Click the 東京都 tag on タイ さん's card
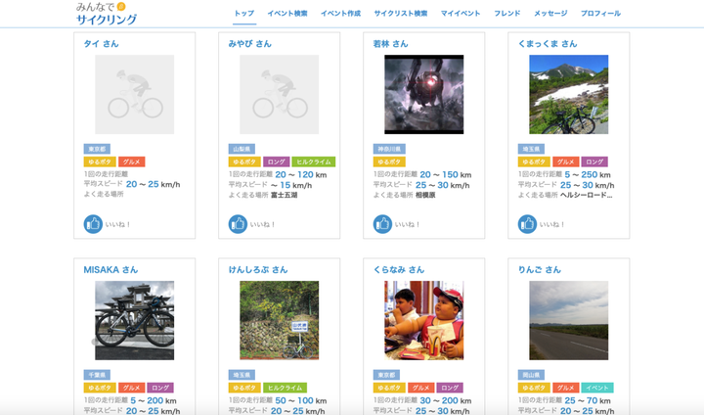This screenshot has height=415, width=704. coord(97,149)
